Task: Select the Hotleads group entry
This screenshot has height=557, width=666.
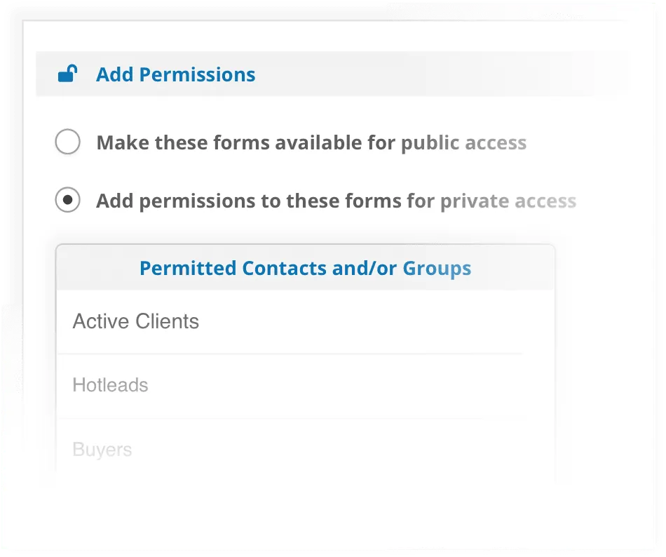Action: pyautogui.click(x=111, y=385)
